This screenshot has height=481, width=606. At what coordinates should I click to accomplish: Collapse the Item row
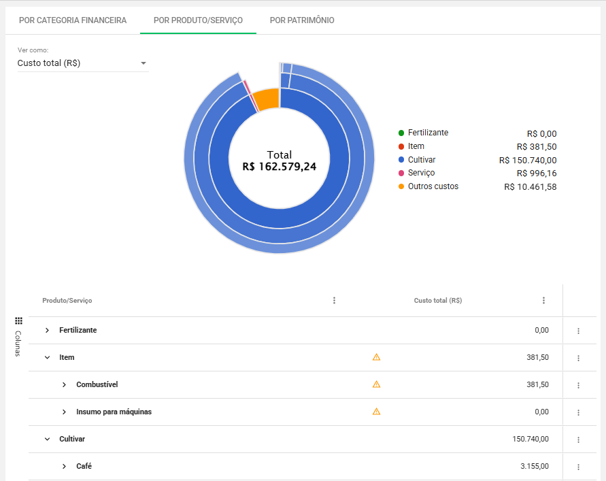(48, 357)
